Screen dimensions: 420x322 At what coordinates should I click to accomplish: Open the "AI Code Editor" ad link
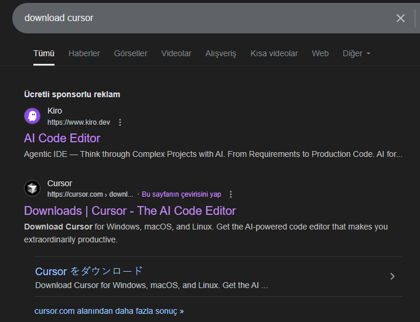62,138
